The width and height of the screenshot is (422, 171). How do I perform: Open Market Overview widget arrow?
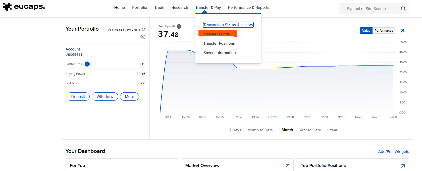click(x=287, y=166)
